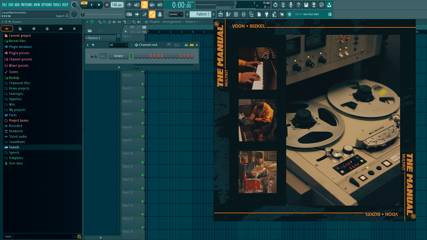Click the question mark help icon
The height and width of the screenshot is (240, 427).
click(x=299, y=5)
